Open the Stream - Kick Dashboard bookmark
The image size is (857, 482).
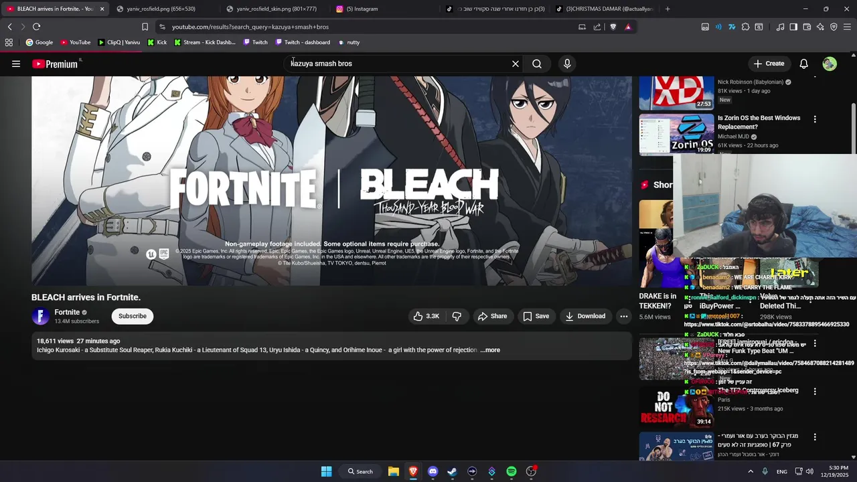(x=205, y=42)
